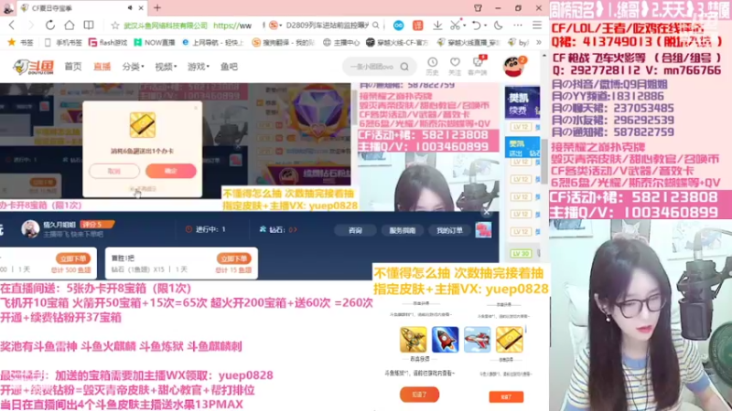Toggle night mode moon icon
This screenshot has width=732, height=411.
point(498,26)
